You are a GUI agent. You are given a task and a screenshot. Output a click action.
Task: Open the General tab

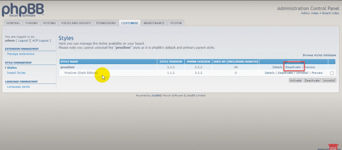13,23
